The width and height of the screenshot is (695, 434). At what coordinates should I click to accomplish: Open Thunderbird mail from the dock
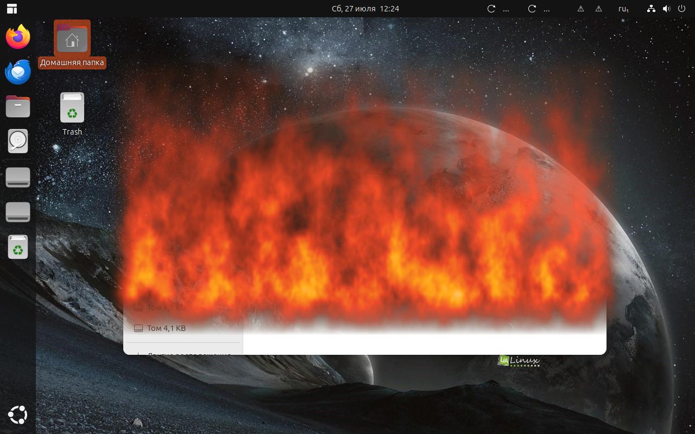18,72
